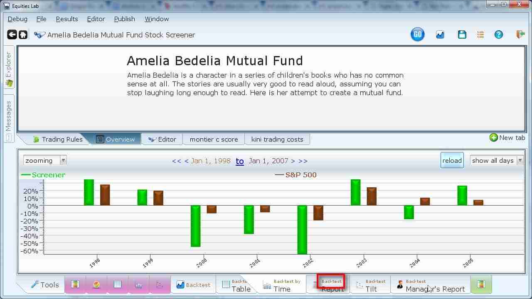Open help with the question mark icon

499,35
